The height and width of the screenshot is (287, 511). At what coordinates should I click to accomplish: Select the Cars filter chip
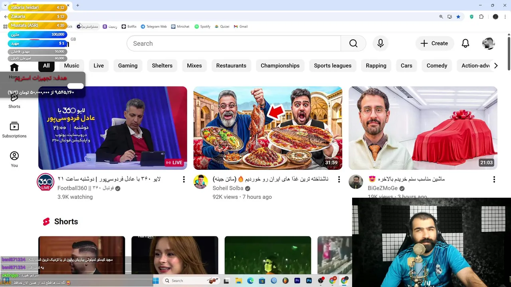point(406,66)
